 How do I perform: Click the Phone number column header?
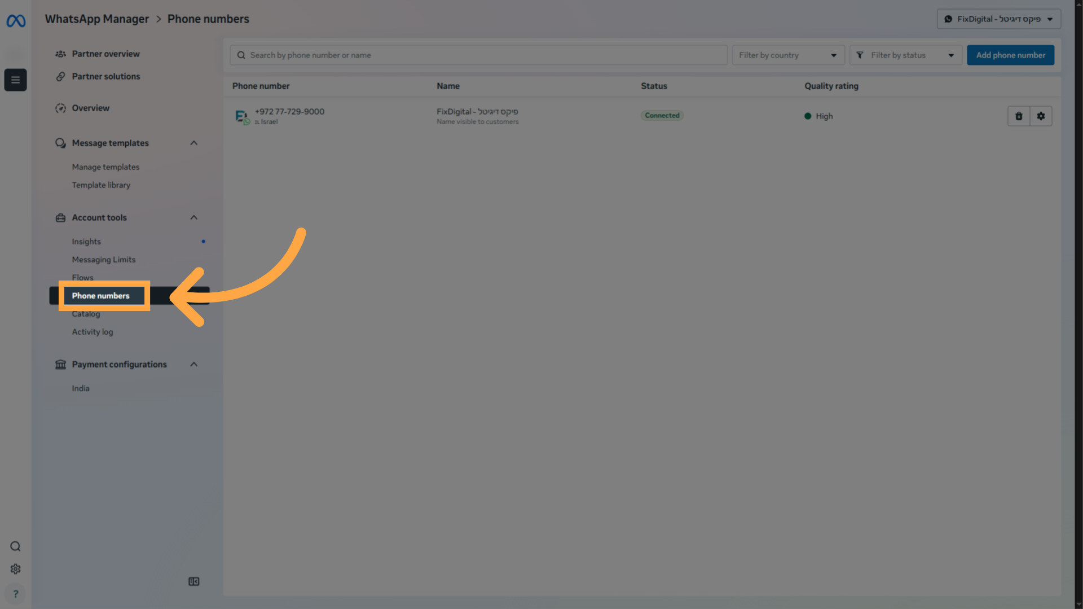(261, 86)
